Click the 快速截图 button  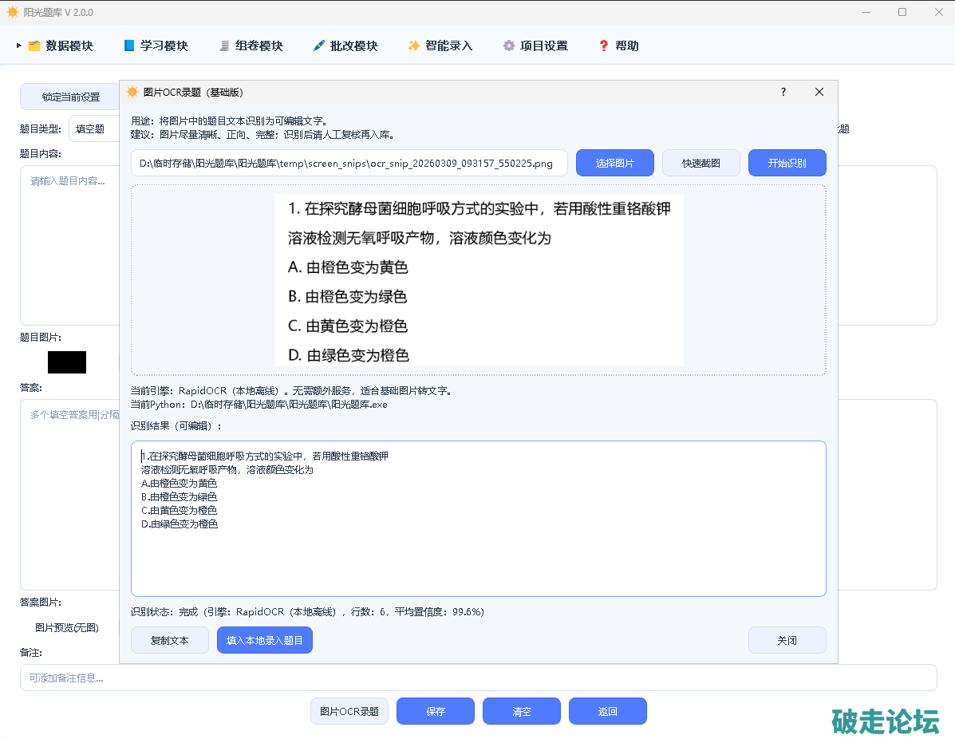(x=701, y=163)
